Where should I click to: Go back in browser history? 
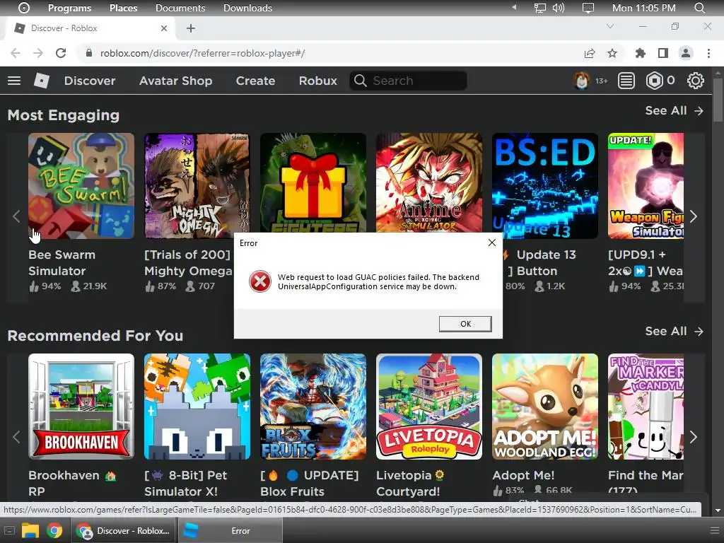click(x=16, y=53)
